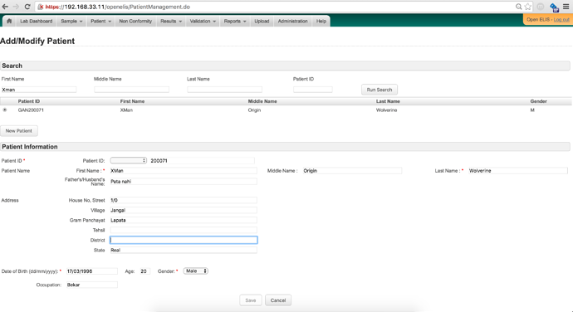Image resolution: width=573 pixels, height=312 pixels.
Task: Open the browser zoom magnifier icon
Action: [x=518, y=7]
